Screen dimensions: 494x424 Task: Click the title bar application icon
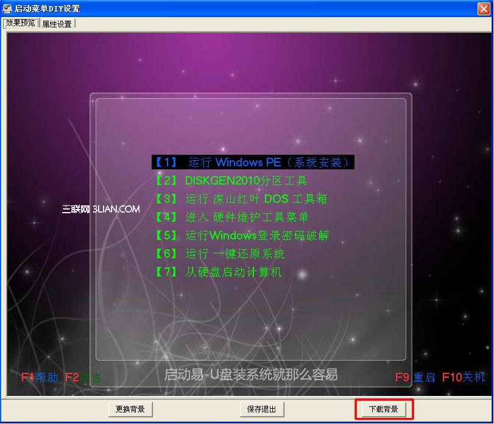pyautogui.click(x=7, y=9)
